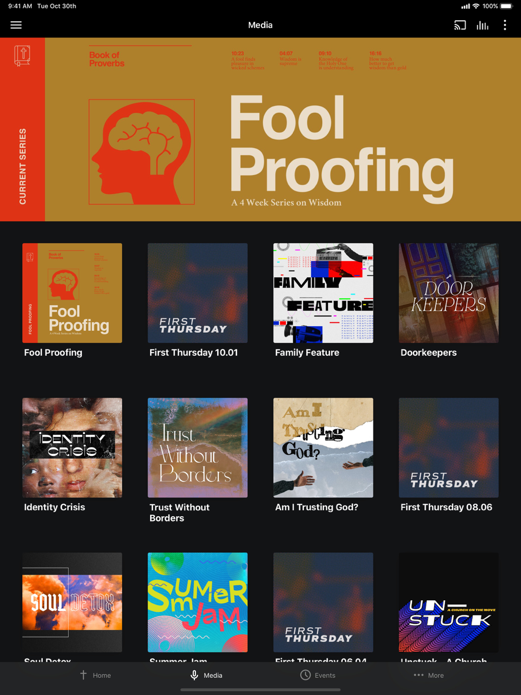Open the Fool Proofing series thumbnail
The height and width of the screenshot is (695, 521).
click(72, 293)
